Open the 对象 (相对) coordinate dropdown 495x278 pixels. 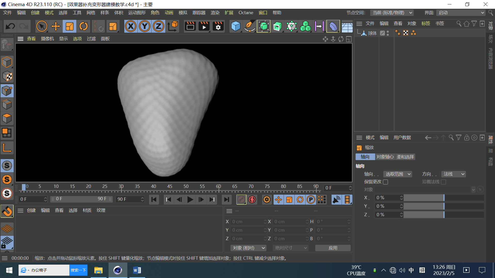(x=249, y=248)
